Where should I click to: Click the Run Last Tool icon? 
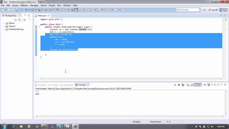(39, 10)
